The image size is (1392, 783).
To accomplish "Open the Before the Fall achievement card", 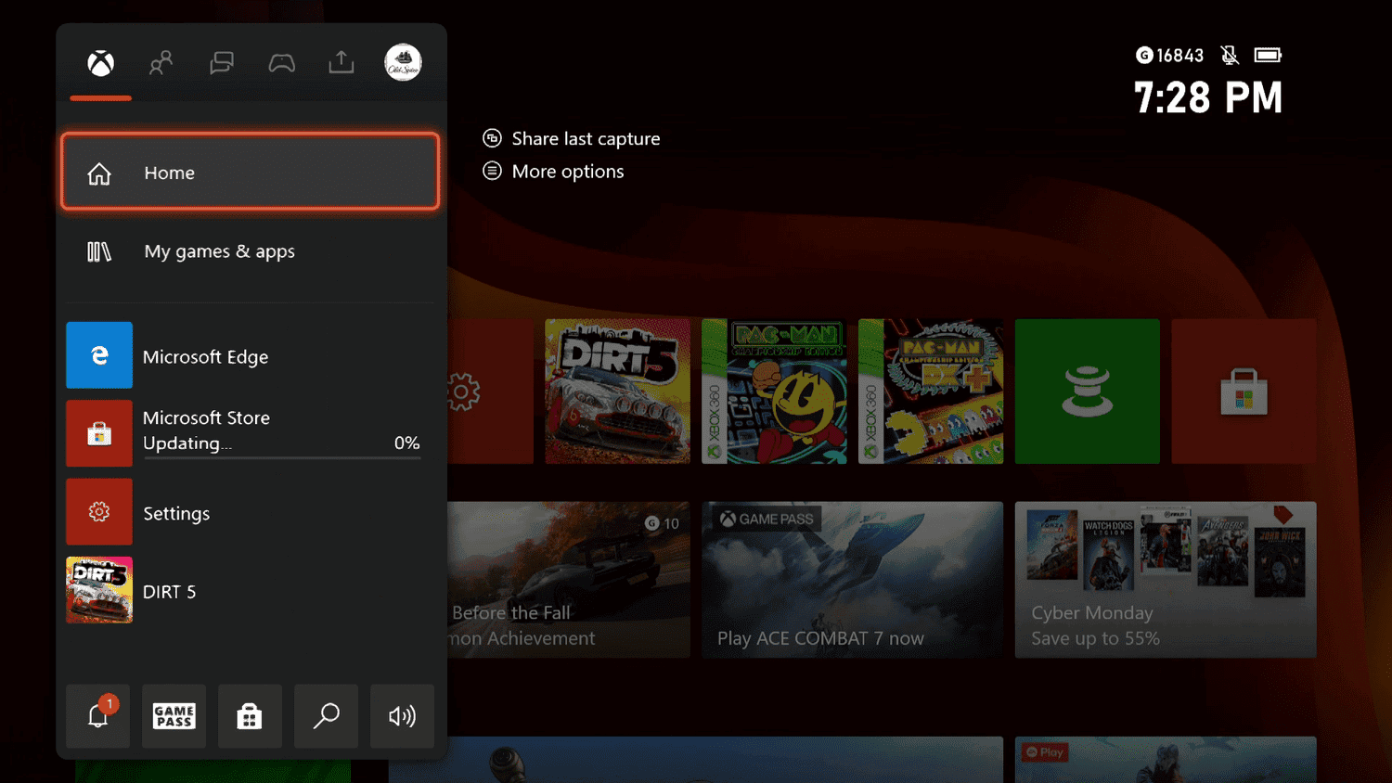I will (569, 580).
